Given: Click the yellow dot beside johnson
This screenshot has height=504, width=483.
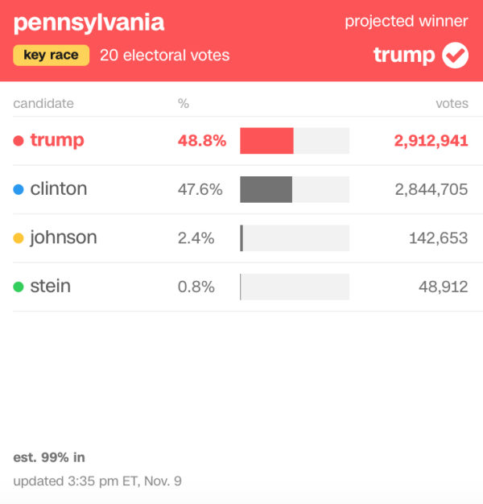Looking at the screenshot, I should point(19,238).
